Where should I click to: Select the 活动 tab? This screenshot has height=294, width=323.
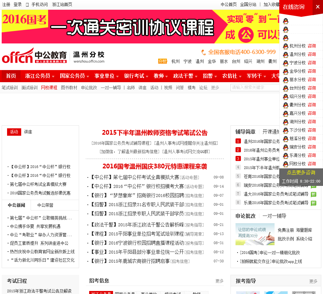(x=14, y=132)
